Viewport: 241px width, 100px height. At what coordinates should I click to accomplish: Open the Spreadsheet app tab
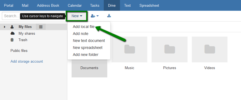point(149,5)
